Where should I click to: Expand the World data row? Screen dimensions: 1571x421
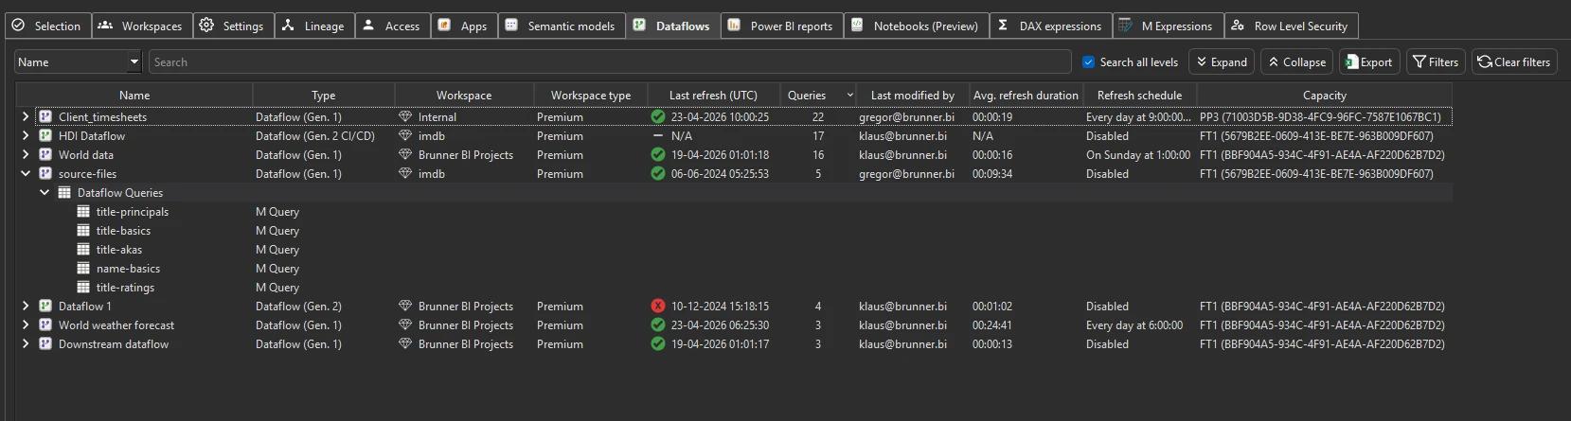26,155
